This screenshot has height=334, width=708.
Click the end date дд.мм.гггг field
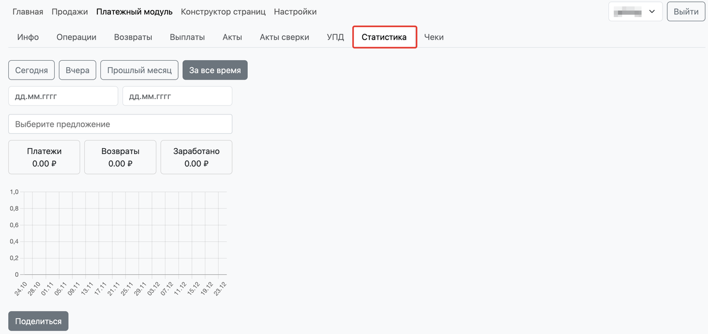click(177, 96)
